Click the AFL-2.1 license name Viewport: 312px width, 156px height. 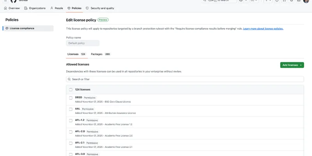click(80, 143)
